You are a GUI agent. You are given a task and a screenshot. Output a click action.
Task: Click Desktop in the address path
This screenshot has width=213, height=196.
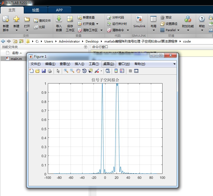(x=92, y=41)
